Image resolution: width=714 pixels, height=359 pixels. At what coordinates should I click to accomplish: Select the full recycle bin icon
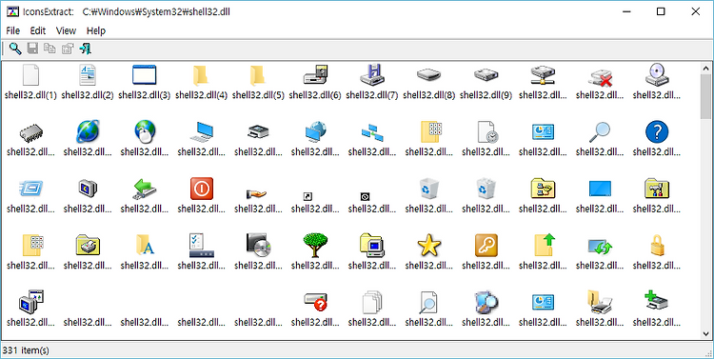[x=486, y=189]
